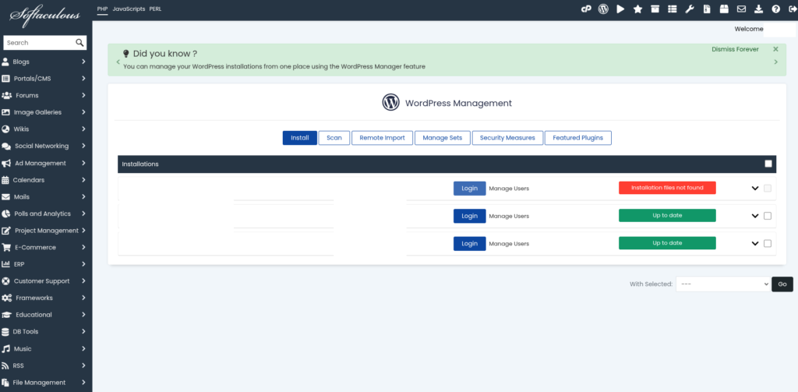Expand first Up to date row chevron

tap(755, 216)
